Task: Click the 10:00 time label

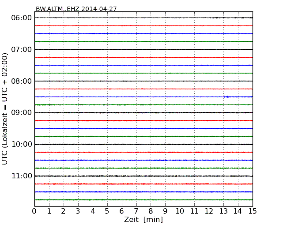Action: 22,144
